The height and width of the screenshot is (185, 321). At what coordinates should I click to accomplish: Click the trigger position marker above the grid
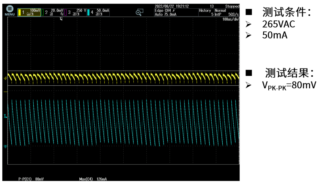[x=61, y=19]
